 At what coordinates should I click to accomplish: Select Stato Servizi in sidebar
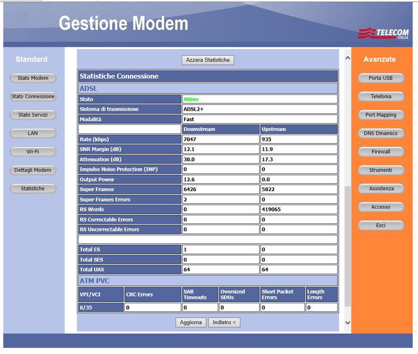click(33, 115)
